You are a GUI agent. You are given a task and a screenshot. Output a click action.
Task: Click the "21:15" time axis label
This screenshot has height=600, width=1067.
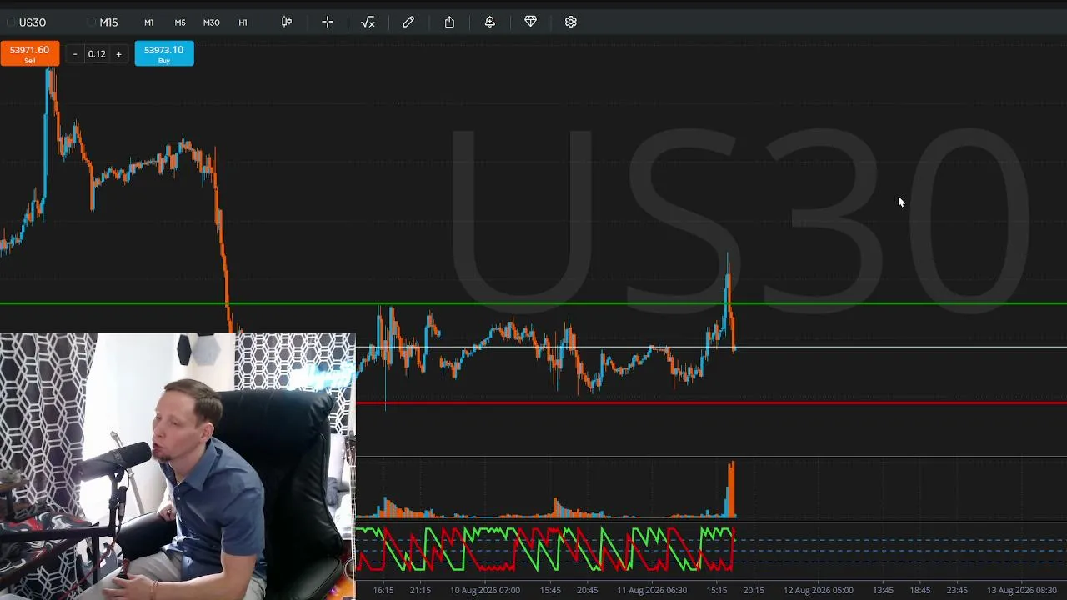[420, 590]
